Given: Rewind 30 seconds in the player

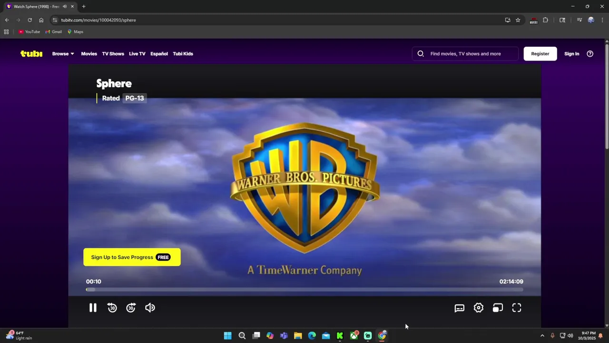Looking at the screenshot, I should pyautogui.click(x=112, y=308).
